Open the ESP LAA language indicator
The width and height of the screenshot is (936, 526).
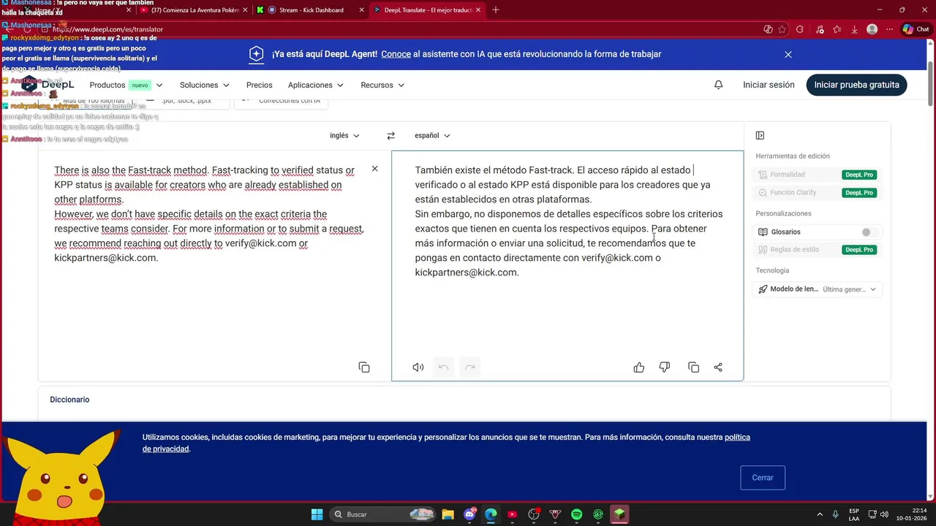click(x=854, y=514)
